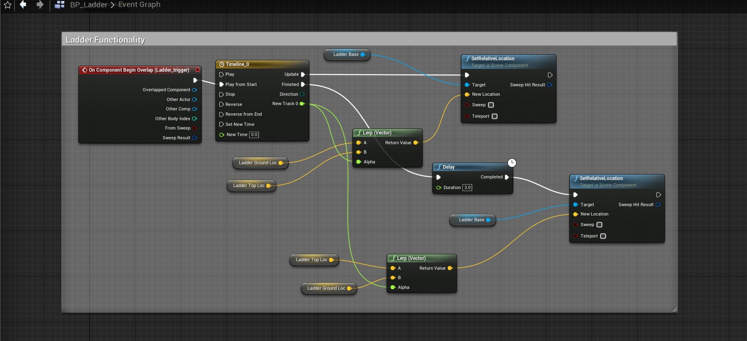747x341 pixels.
Task: Click the Other Comp output pin
Action: tap(194, 109)
